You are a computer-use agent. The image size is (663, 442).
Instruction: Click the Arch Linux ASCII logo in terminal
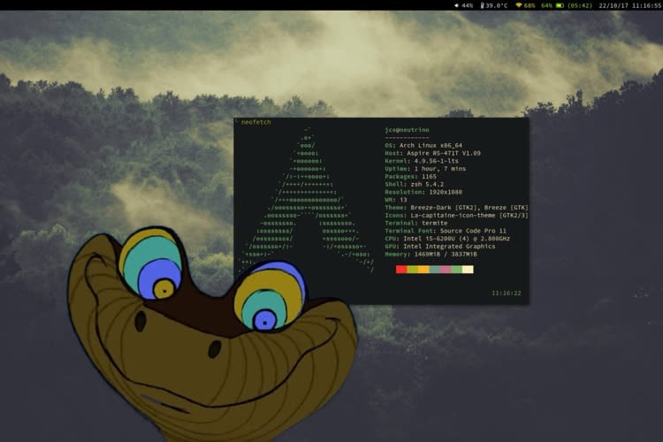click(x=307, y=200)
